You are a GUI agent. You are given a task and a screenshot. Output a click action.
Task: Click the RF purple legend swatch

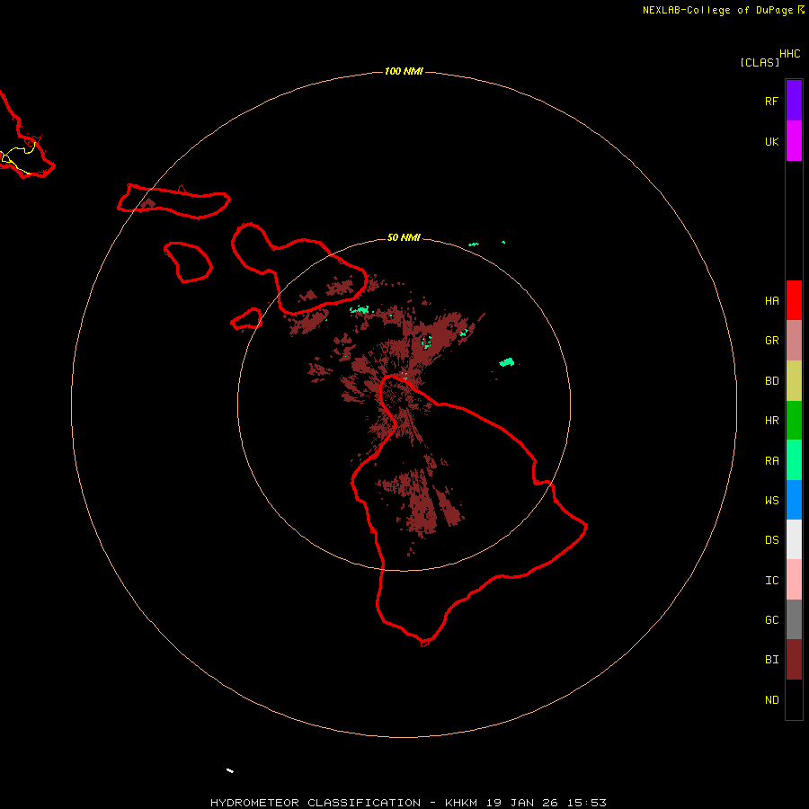[x=794, y=101]
